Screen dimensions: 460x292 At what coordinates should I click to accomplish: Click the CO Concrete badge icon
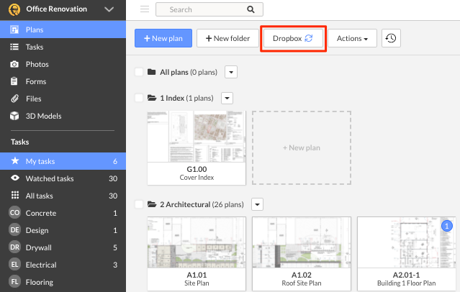pyautogui.click(x=14, y=213)
